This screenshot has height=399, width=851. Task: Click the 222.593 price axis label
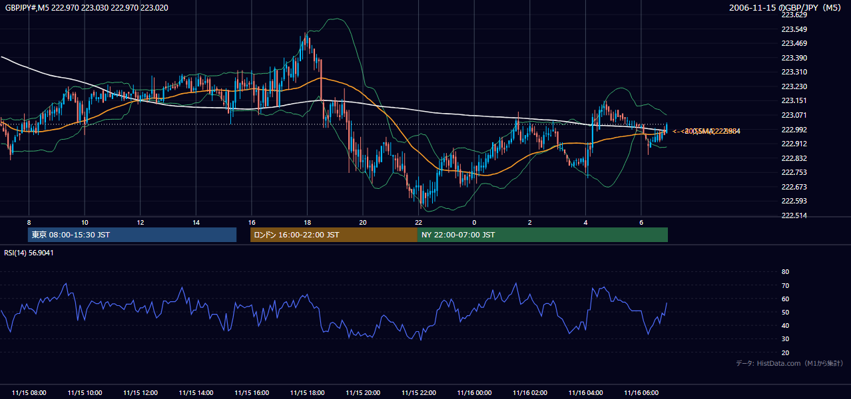pos(794,201)
